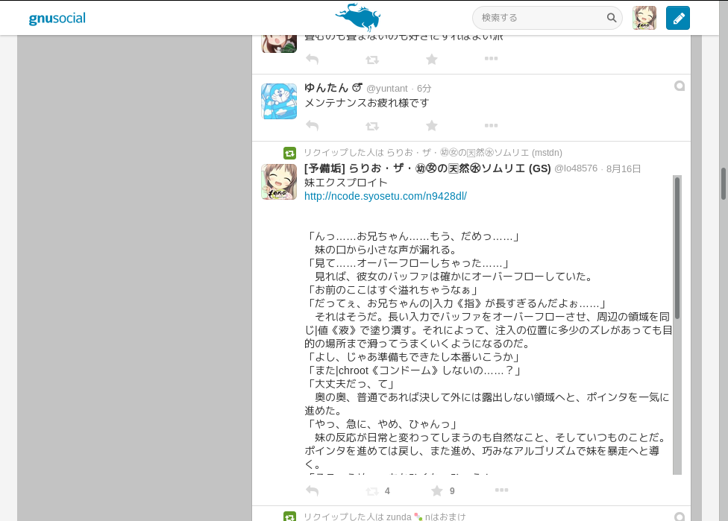
Task: Reply to the @lo48576 post
Action: [312, 491]
